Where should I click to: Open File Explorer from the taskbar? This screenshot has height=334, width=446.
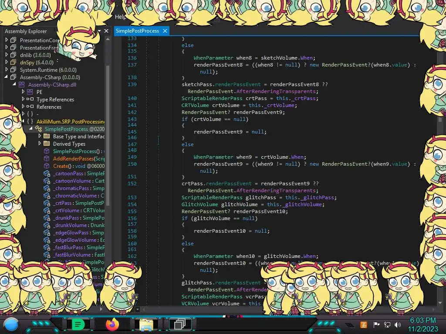point(146,324)
